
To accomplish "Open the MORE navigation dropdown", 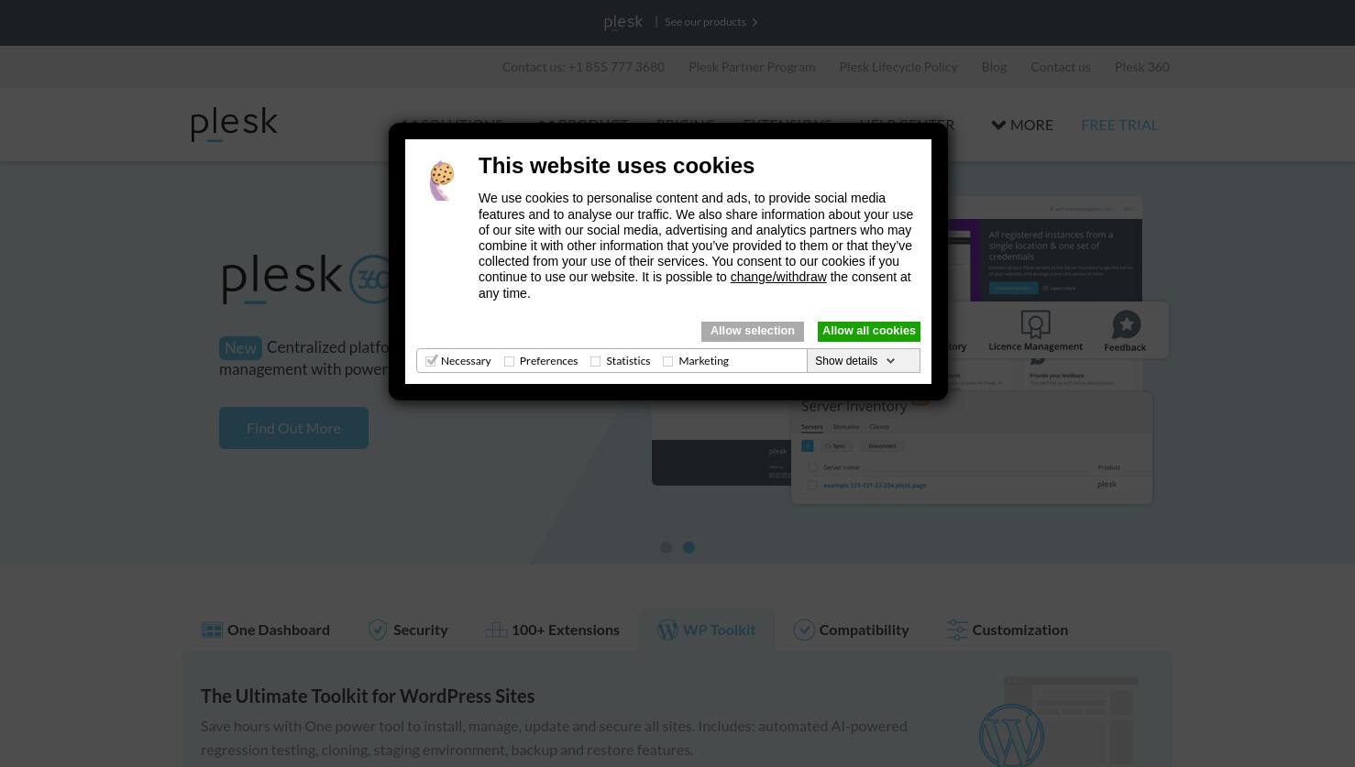I will tap(1022, 125).
